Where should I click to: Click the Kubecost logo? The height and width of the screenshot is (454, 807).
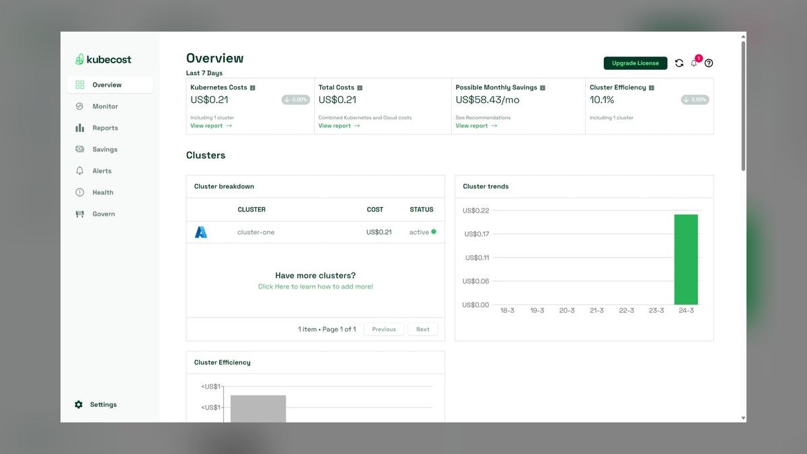103,59
